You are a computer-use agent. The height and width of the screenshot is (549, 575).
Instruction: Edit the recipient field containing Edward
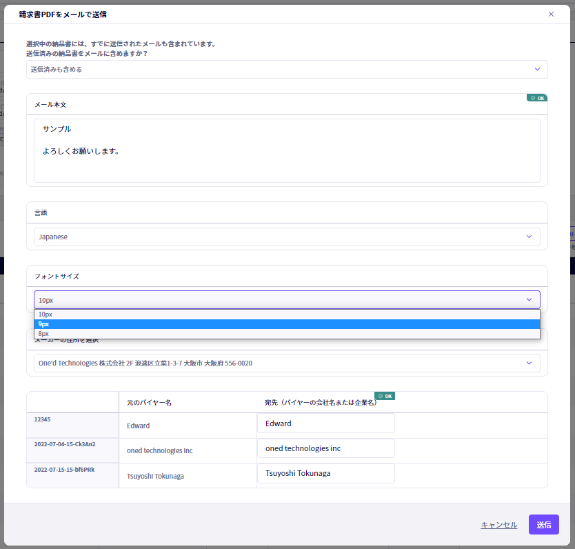pos(326,423)
